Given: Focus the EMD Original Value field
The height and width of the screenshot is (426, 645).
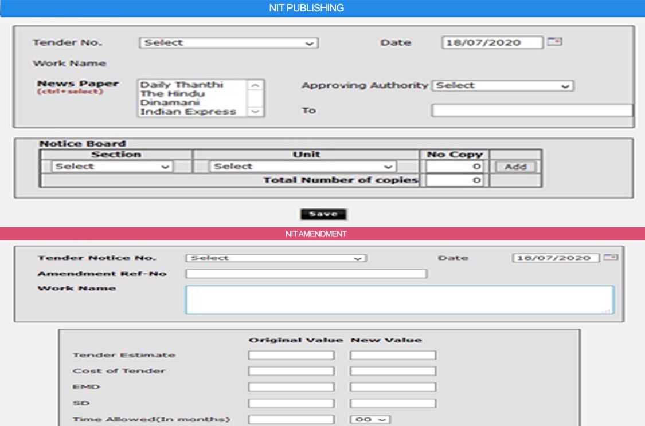Looking at the screenshot, I should pos(291,388).
